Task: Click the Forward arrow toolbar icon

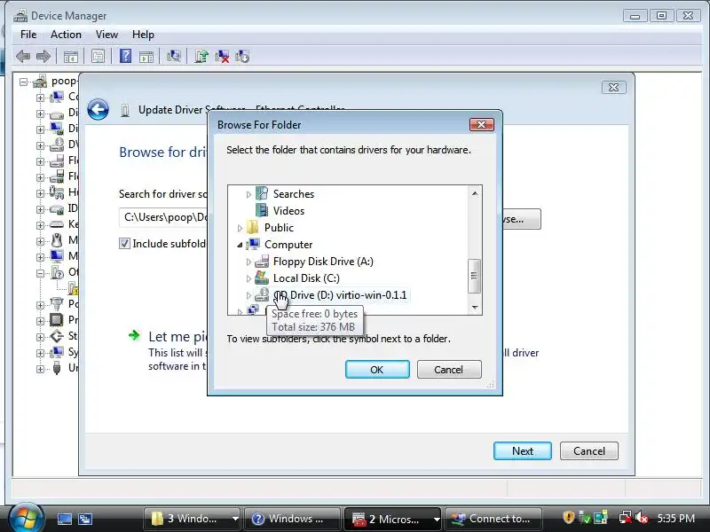Action: point(43,57)
